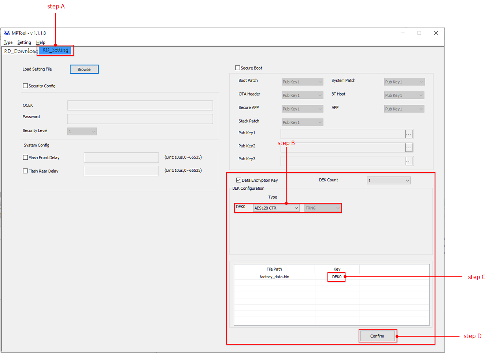Select the RD_Setting tab

pos(55,50)
